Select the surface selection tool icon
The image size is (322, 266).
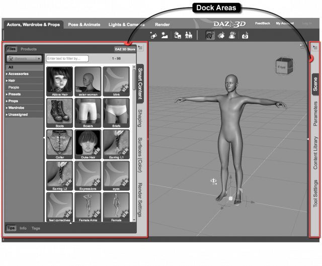pyautogui.click(x=221, y=35)
